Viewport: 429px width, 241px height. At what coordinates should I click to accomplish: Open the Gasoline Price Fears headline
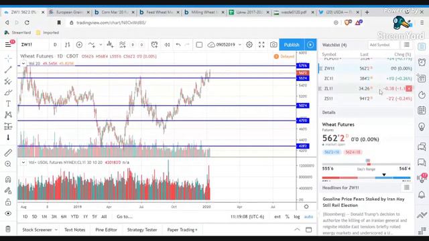point(363,202)
